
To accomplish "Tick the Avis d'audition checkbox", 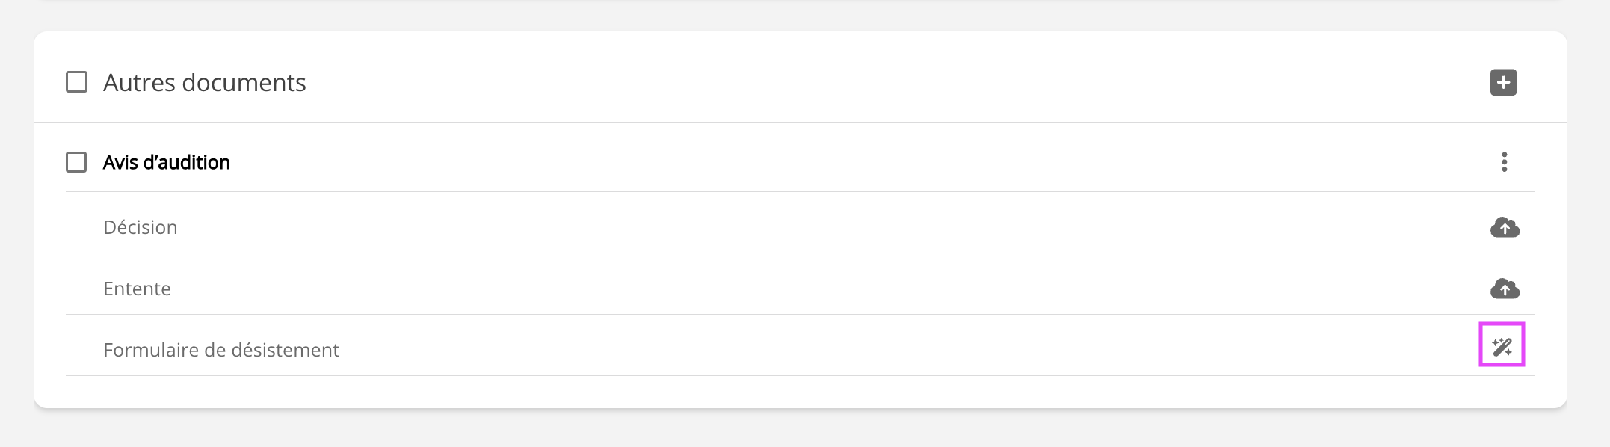I will 76,162.
